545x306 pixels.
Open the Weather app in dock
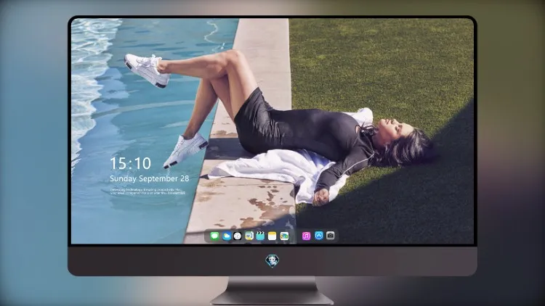click(226, 236)
